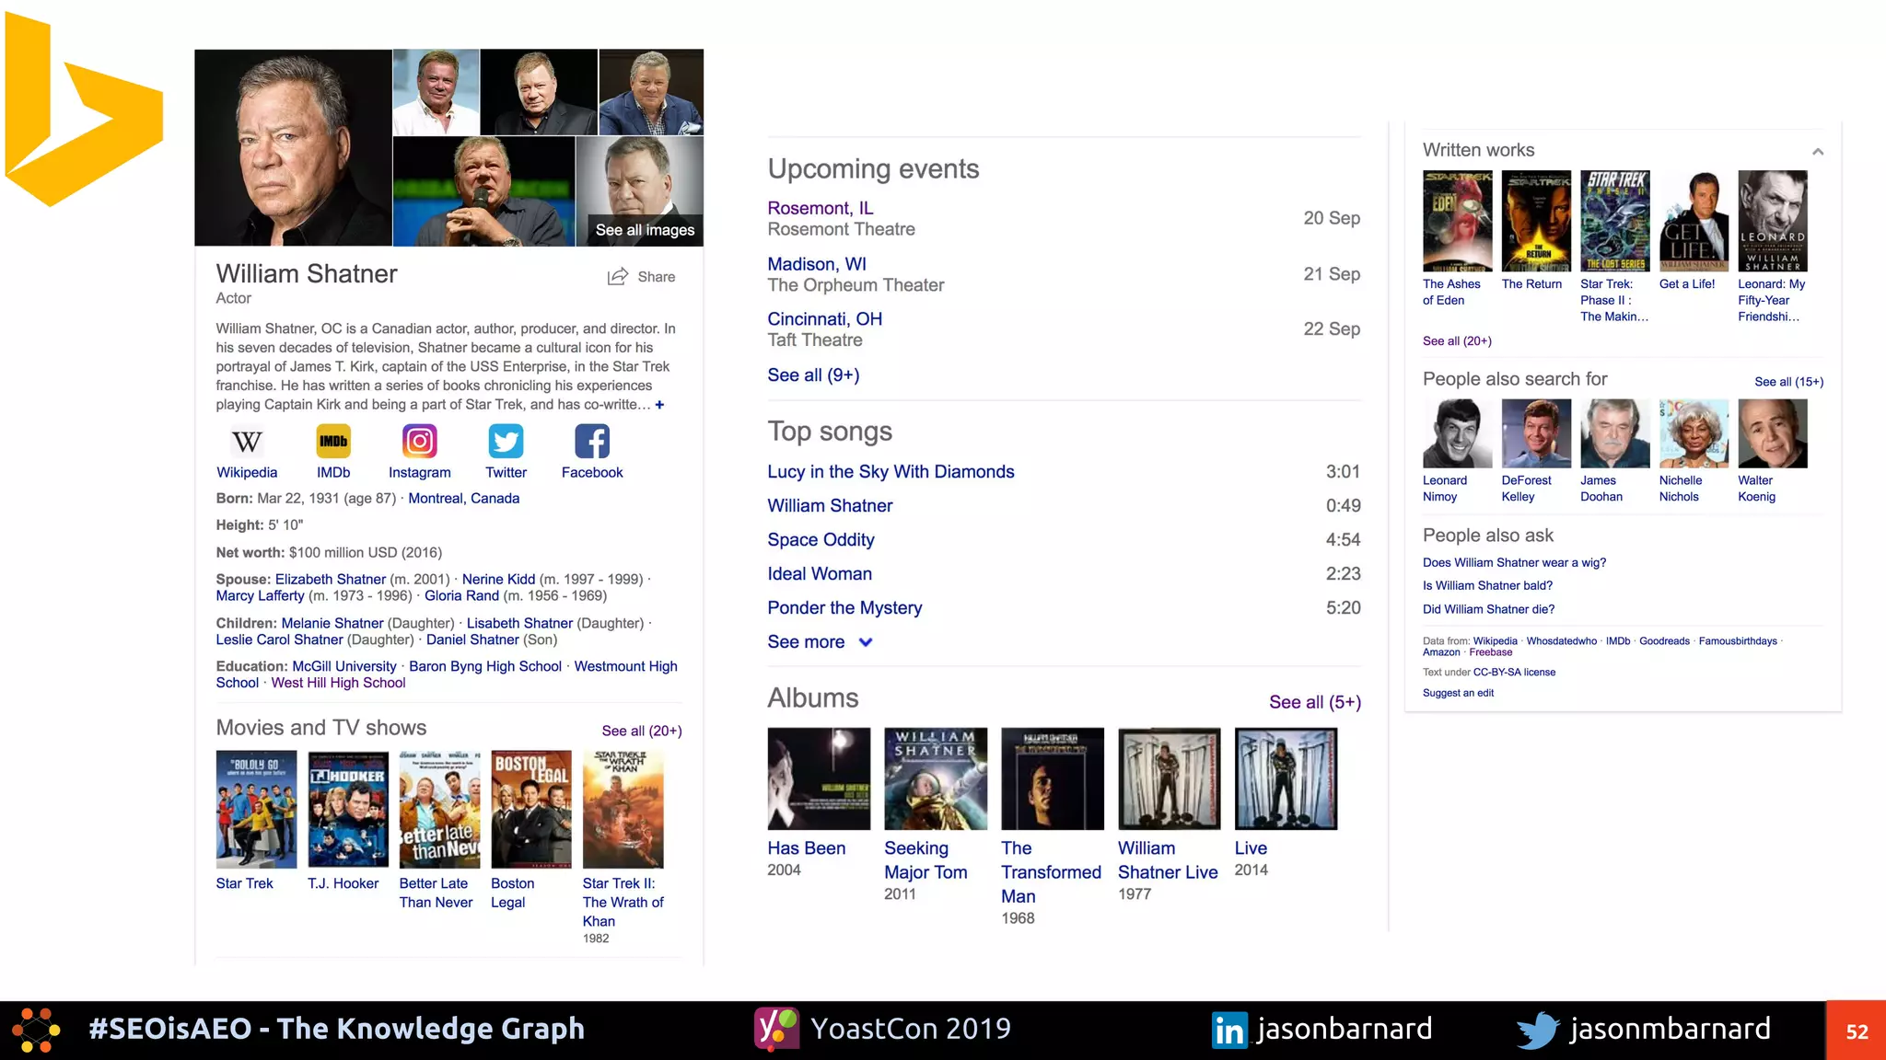Image resolution: width=1886 pixels, height=1060 pixels.
Task: Click the Suggest an edit link
Action: [x=1458, y=693]
